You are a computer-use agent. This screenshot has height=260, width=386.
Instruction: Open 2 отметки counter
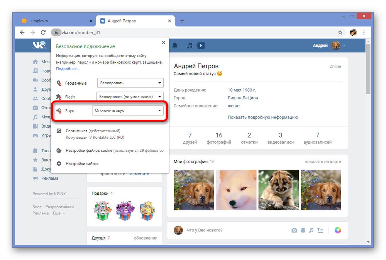249,138
